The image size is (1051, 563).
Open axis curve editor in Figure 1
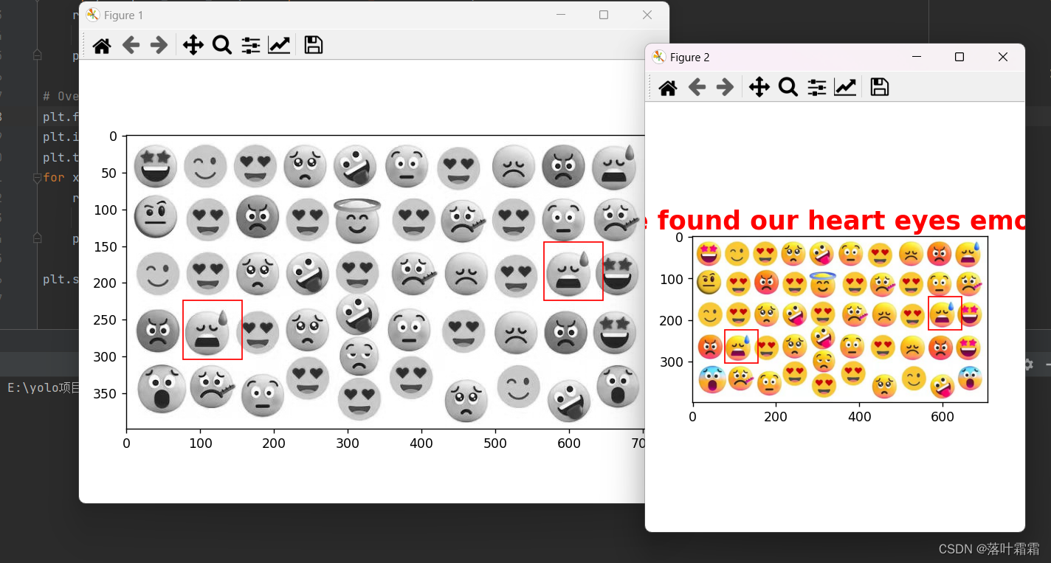pos(279,46)
